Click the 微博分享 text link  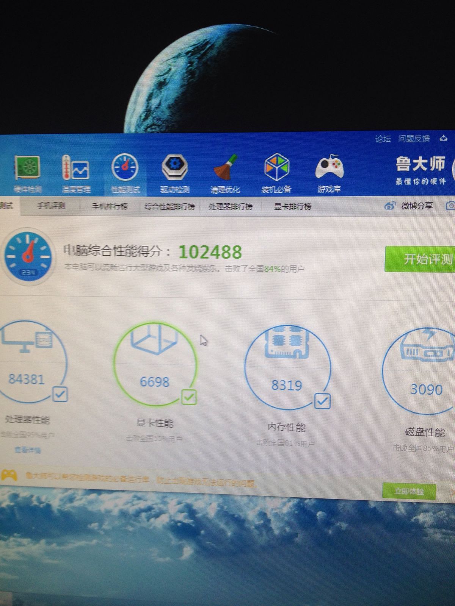(417, 206)
